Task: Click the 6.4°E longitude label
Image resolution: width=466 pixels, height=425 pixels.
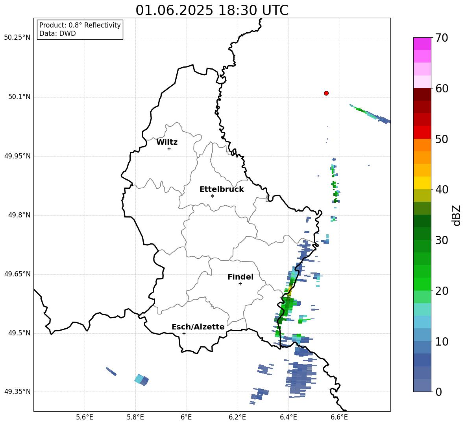Action: [288, 417]
